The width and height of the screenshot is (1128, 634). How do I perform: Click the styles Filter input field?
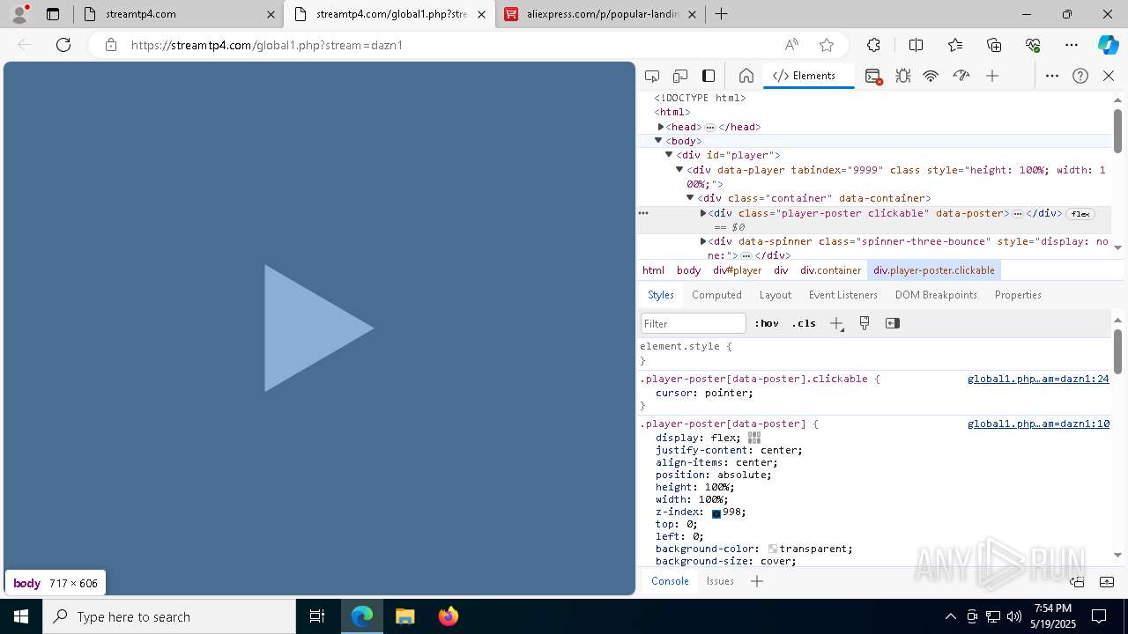tap(694, 323)
